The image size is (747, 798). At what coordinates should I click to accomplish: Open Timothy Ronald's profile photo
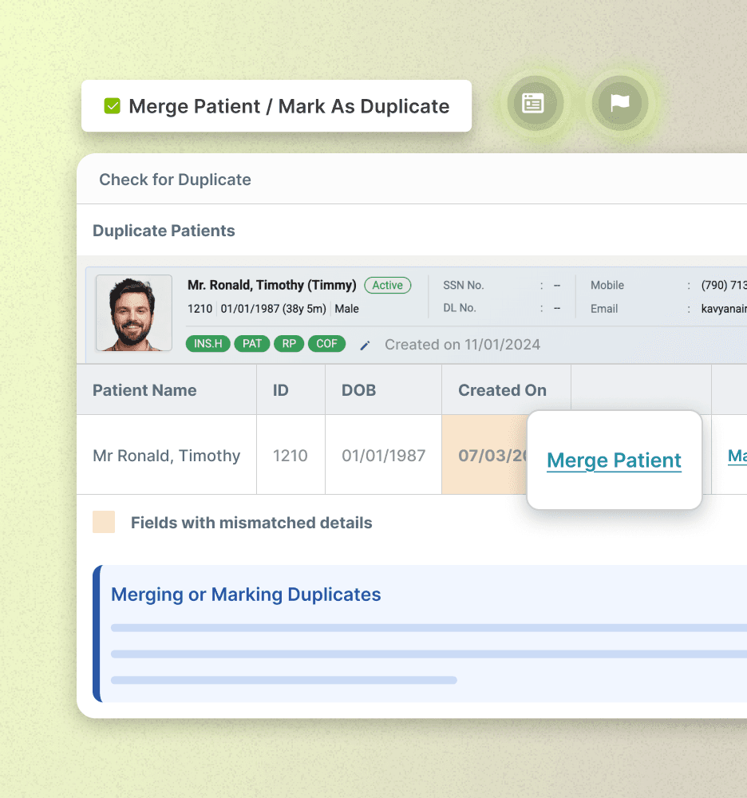pos(134,313)
